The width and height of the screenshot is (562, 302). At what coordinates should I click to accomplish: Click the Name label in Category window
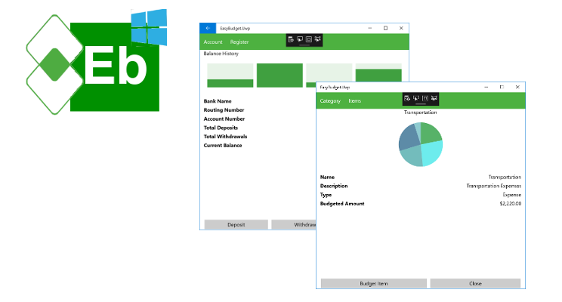coord(327,177)
